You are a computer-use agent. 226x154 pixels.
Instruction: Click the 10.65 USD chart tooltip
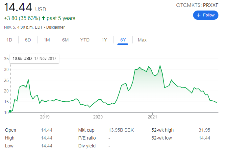[34, 59]
